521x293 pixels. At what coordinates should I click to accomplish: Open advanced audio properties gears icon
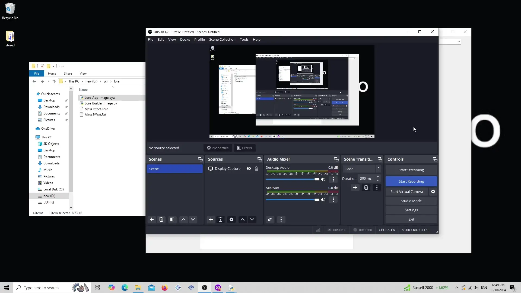270,219
